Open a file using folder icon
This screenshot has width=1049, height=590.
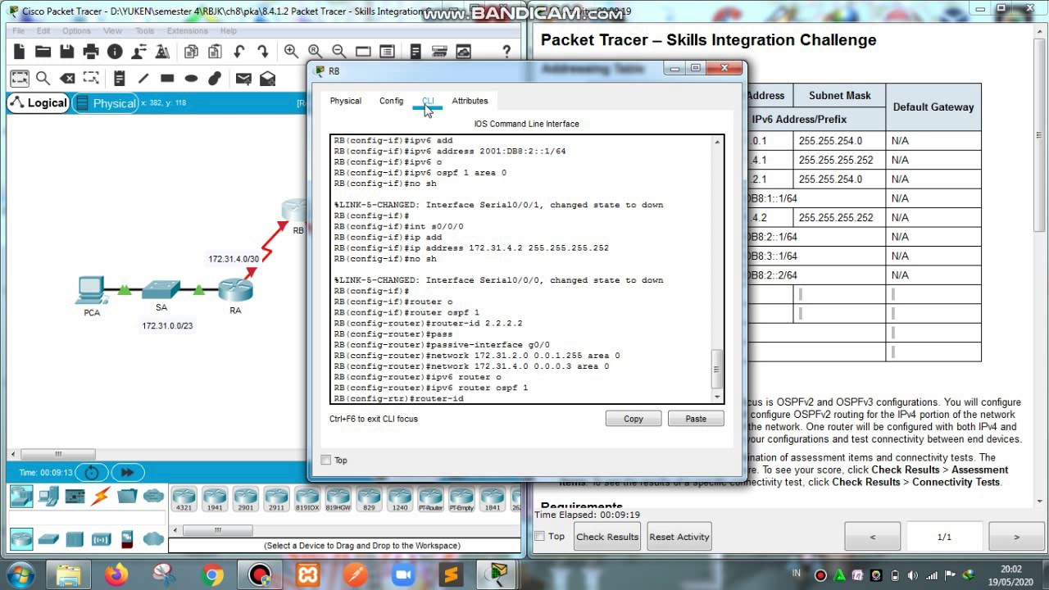43,52
